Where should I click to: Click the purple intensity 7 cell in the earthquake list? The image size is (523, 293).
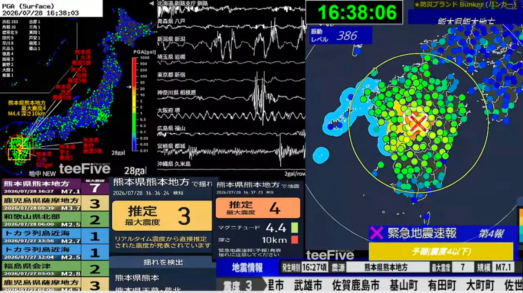pyautogui.click(x=95, y=187)
